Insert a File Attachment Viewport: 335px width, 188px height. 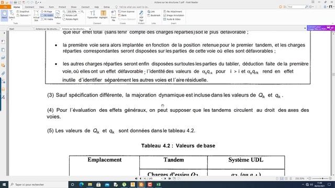point(173,11)
